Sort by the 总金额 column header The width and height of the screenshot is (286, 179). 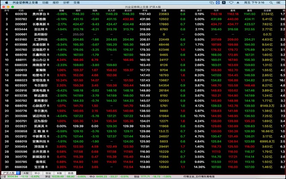tap(267, 11)
